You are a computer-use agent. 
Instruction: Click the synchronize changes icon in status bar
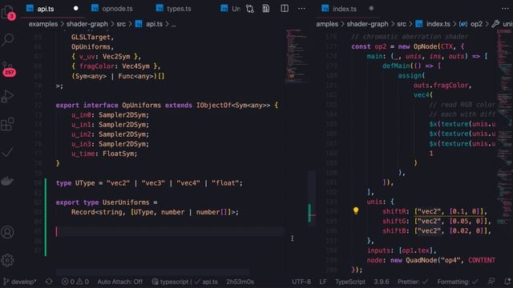point(49,282)
